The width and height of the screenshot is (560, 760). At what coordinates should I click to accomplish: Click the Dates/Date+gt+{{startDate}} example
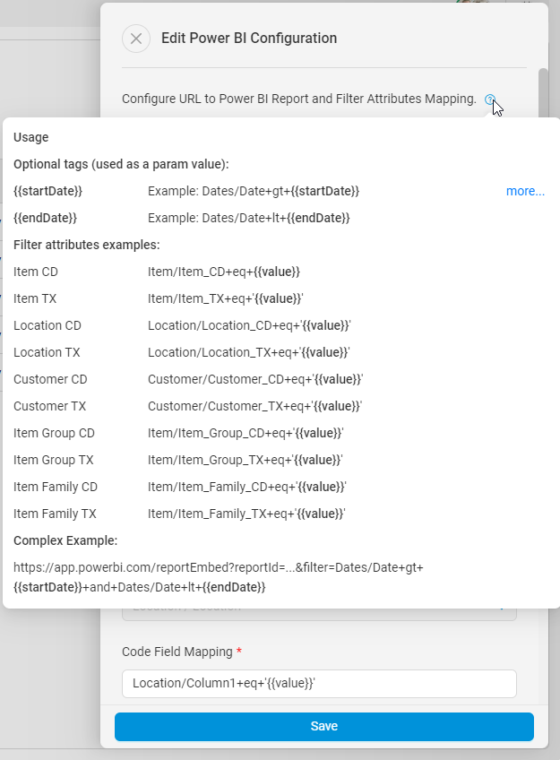pos(254,191)
